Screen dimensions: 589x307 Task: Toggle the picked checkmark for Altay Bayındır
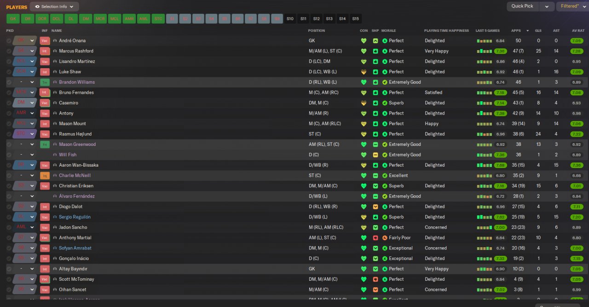(x=9, y=269)
